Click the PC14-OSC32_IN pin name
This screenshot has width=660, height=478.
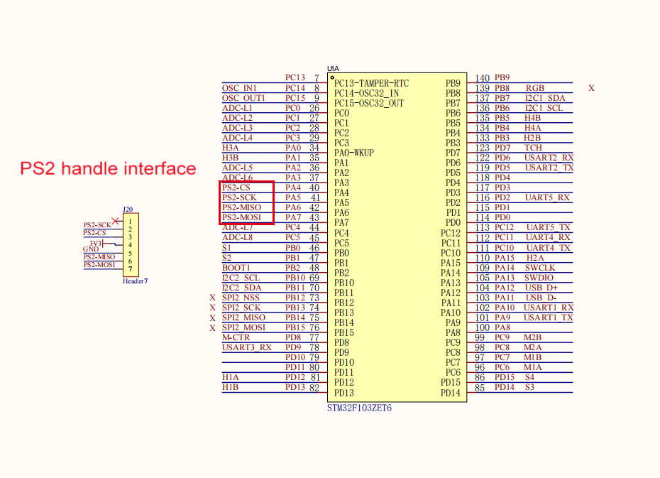coord(367,94)
